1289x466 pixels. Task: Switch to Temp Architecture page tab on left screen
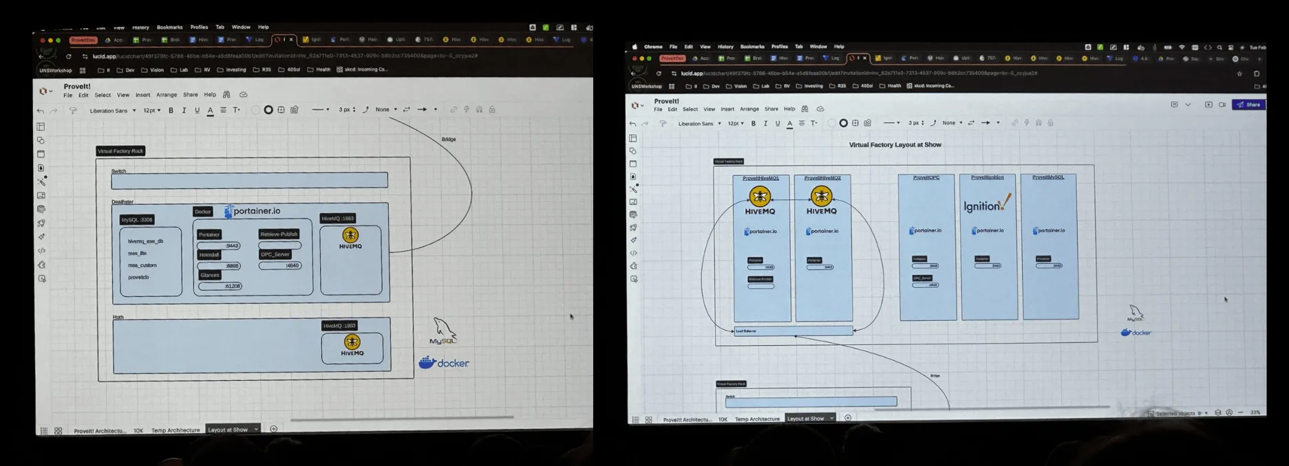[175, 430]
